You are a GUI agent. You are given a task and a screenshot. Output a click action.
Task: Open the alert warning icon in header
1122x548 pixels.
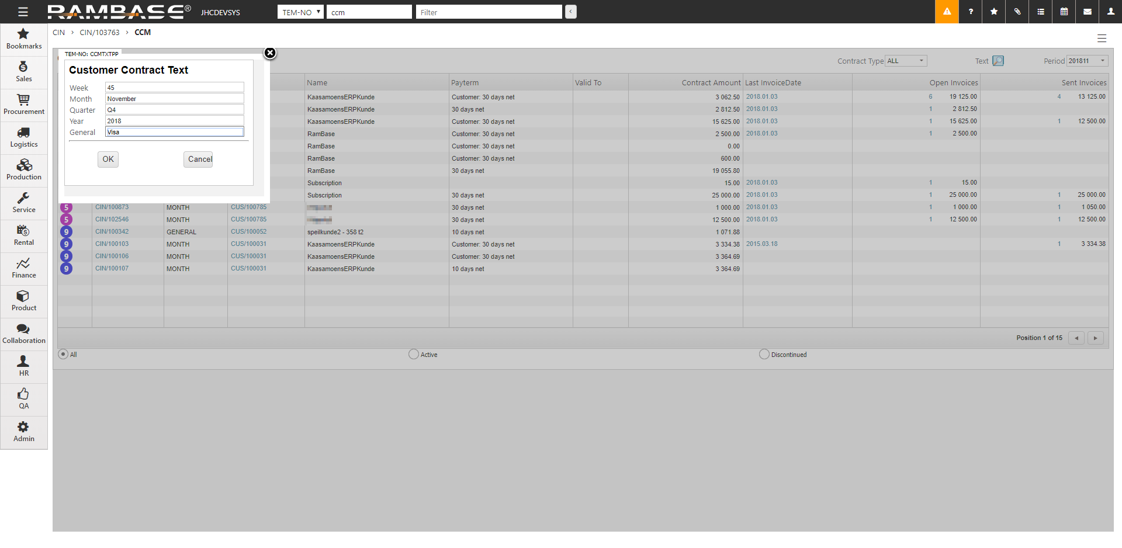pyautogui.click(x=947, y=12)
